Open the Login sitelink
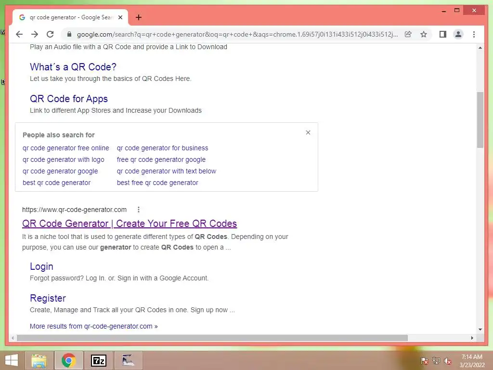Viewport: 493px width, 370px height. (x=41, y=266)
